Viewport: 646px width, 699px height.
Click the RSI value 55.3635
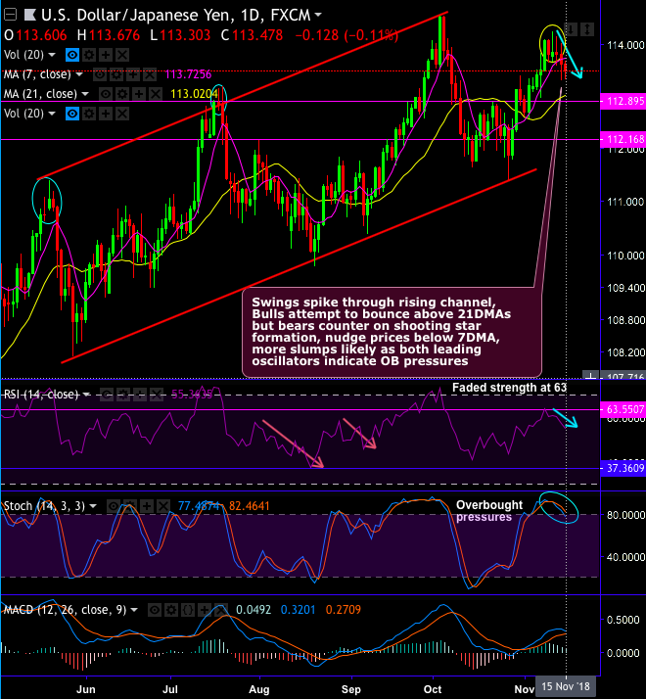[192, 395]
